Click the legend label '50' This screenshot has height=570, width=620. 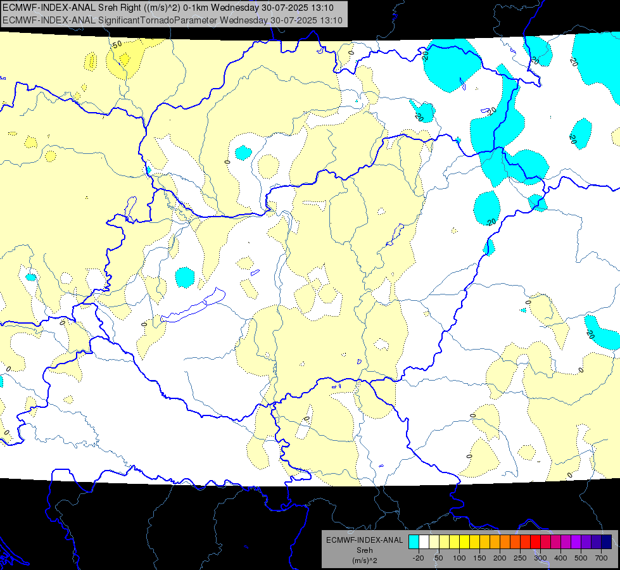pyautogui.click(x=439, y=558)
